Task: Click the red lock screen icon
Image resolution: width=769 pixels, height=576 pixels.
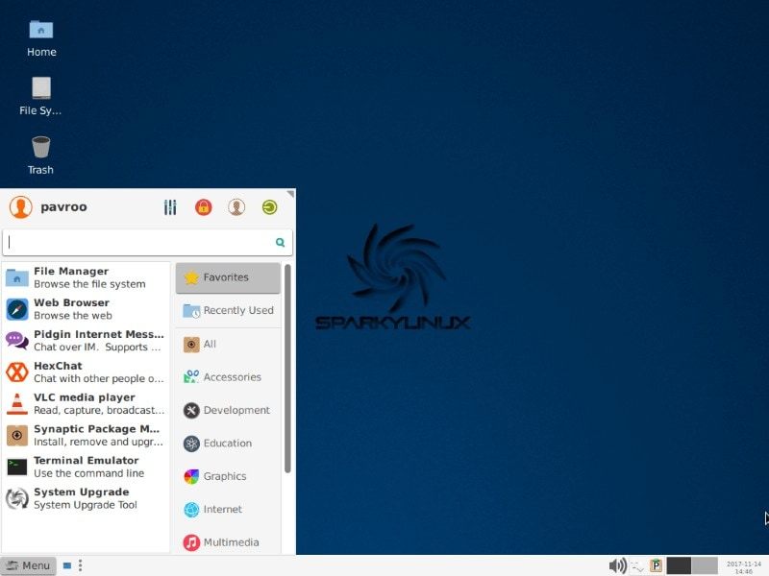Action: (203, 207)
